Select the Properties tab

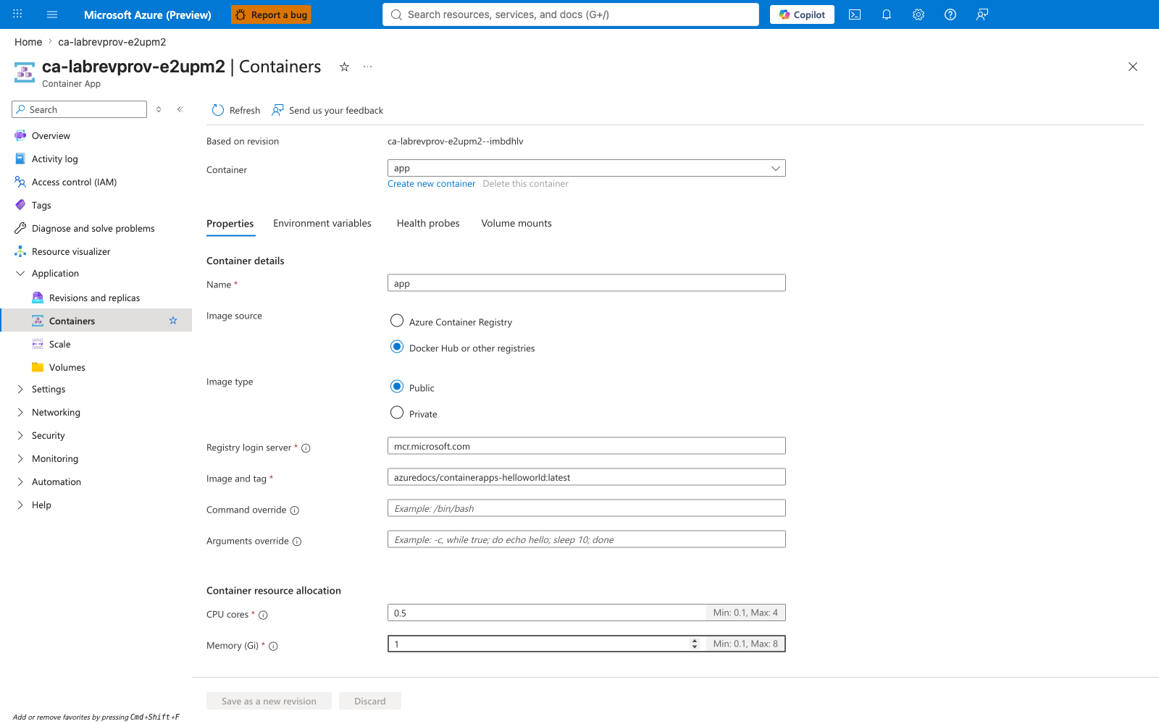pyautogui.click(x=230, y=224)
